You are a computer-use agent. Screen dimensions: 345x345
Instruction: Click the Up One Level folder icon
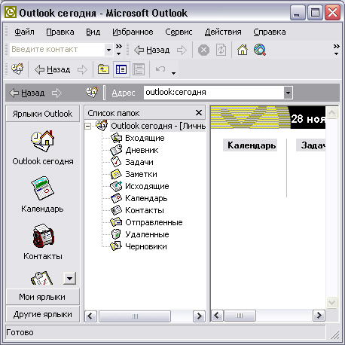click(x=103, y=69)
